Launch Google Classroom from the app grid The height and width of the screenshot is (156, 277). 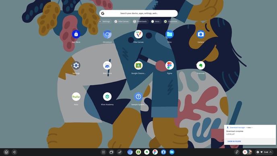pyautogui.click(x=138, y=65)
